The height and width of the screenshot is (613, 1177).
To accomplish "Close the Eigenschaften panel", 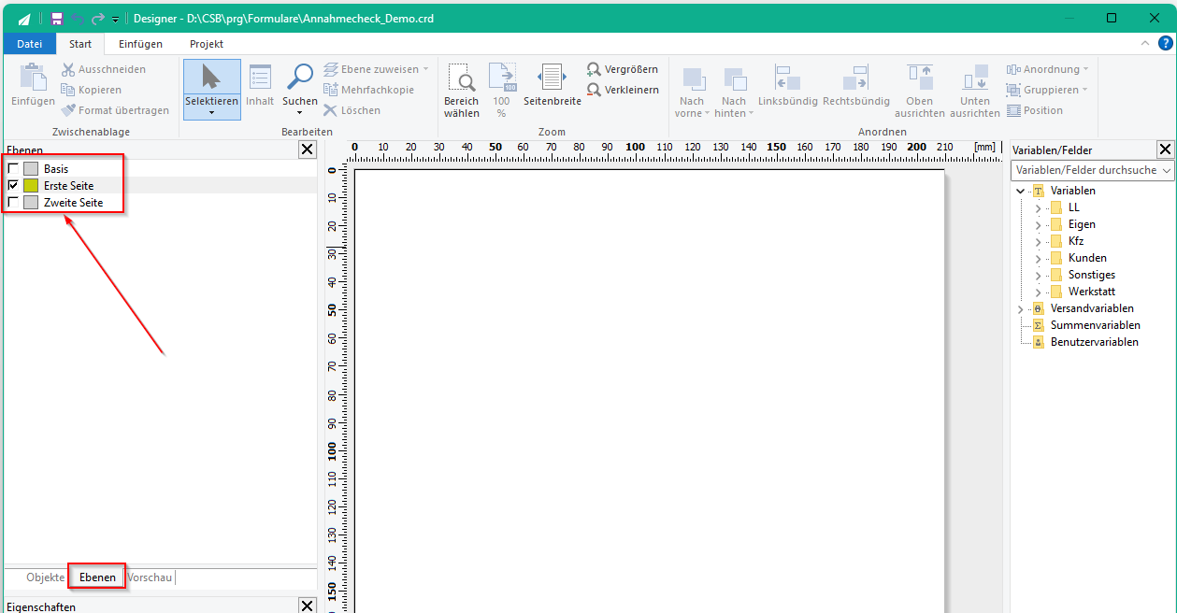I will click(x=308, y=606).
